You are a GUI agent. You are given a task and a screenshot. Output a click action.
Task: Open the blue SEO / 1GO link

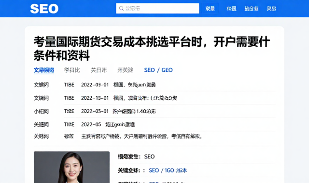click(x=168, y=170)
